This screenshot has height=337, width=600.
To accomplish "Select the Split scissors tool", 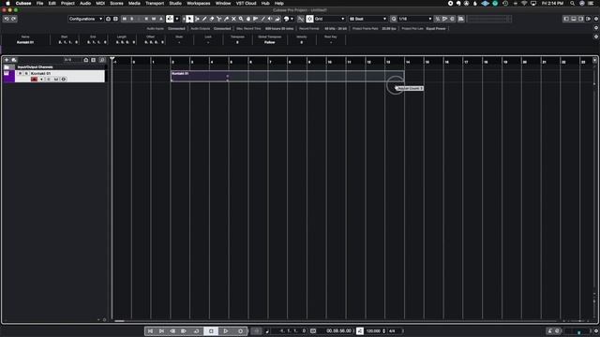I will tap(219, 19).
